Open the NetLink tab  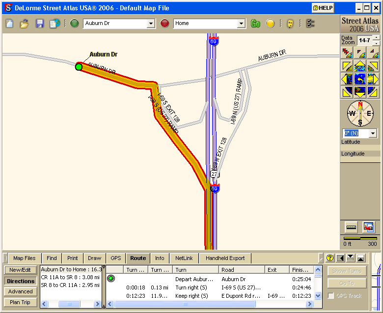pos(184,258)
